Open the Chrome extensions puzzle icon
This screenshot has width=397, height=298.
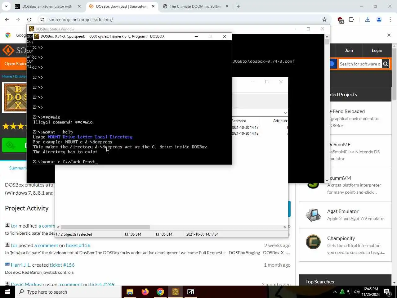click(351, 20)
